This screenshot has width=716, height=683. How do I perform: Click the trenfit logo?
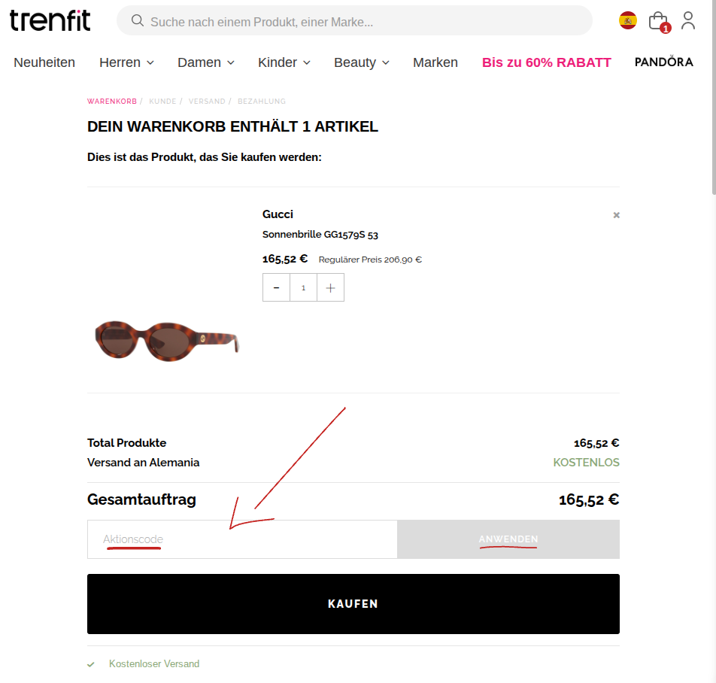(50, 20)
